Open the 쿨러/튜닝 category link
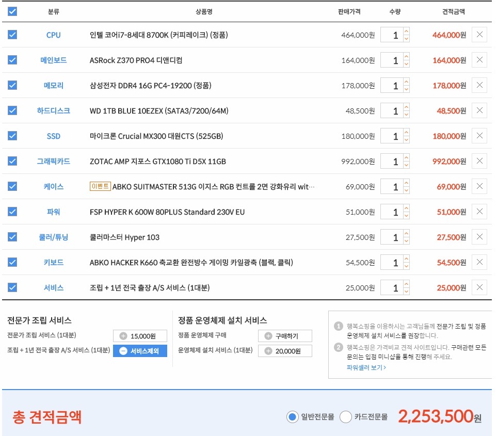 (53, 237)
